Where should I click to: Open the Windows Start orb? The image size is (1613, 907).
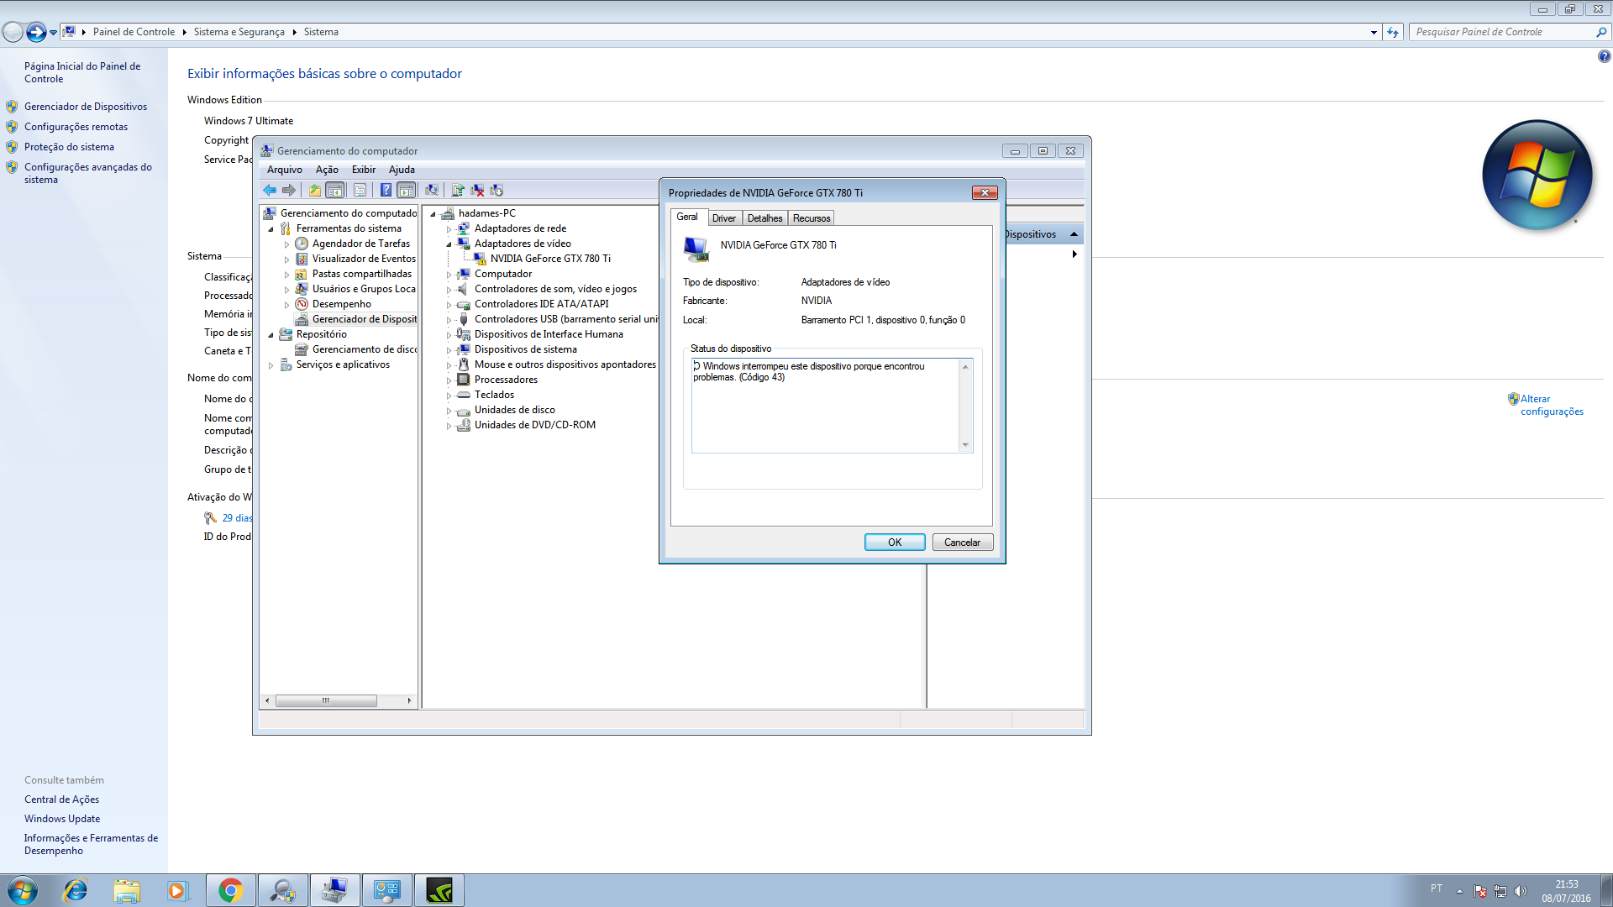tap(22, 890)
